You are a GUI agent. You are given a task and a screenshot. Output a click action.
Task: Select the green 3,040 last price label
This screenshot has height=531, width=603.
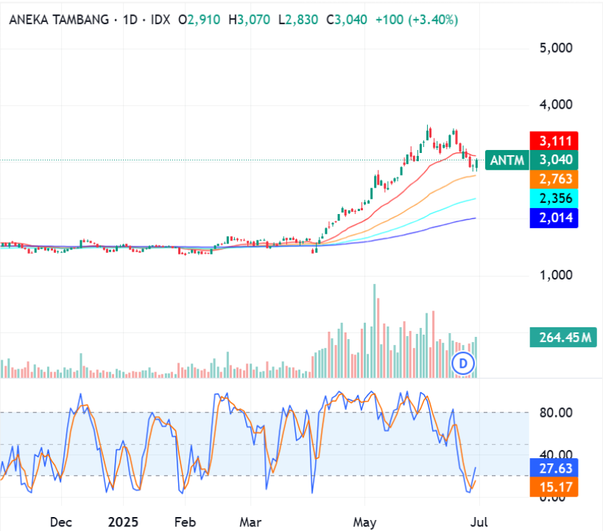554,160
